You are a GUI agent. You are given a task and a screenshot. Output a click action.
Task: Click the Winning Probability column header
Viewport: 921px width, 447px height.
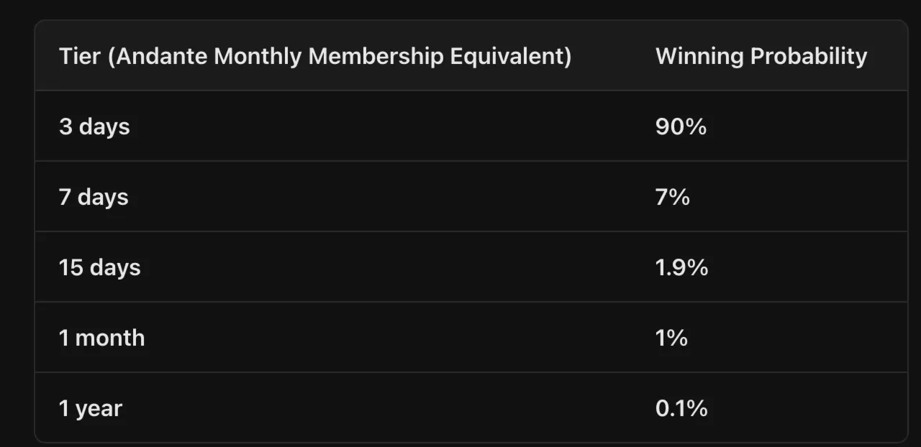tap(761, 56)
